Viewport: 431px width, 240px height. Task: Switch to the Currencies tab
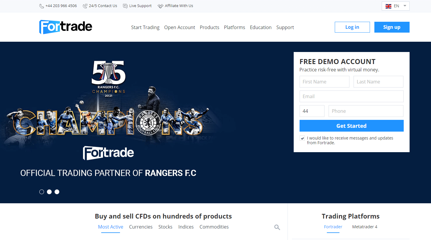[141, 227]
